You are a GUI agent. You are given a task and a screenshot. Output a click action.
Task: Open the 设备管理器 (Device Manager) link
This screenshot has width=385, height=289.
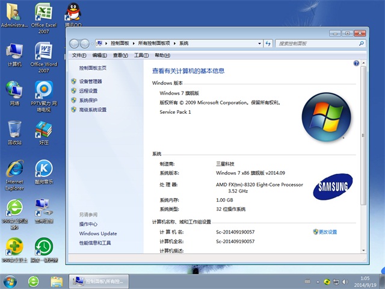click(x=90, y=81)
